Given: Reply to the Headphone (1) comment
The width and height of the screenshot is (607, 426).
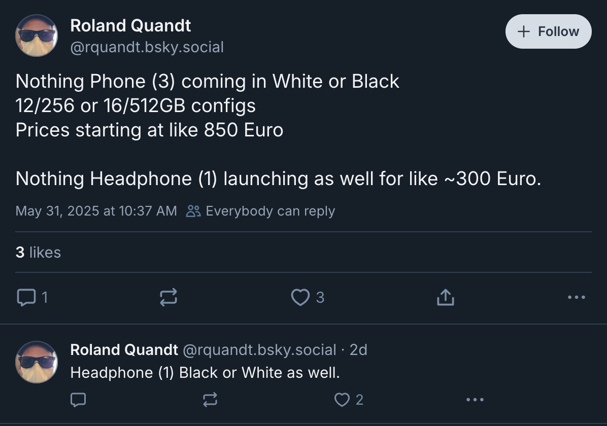Looking at the screenshot, I should 78,400.
